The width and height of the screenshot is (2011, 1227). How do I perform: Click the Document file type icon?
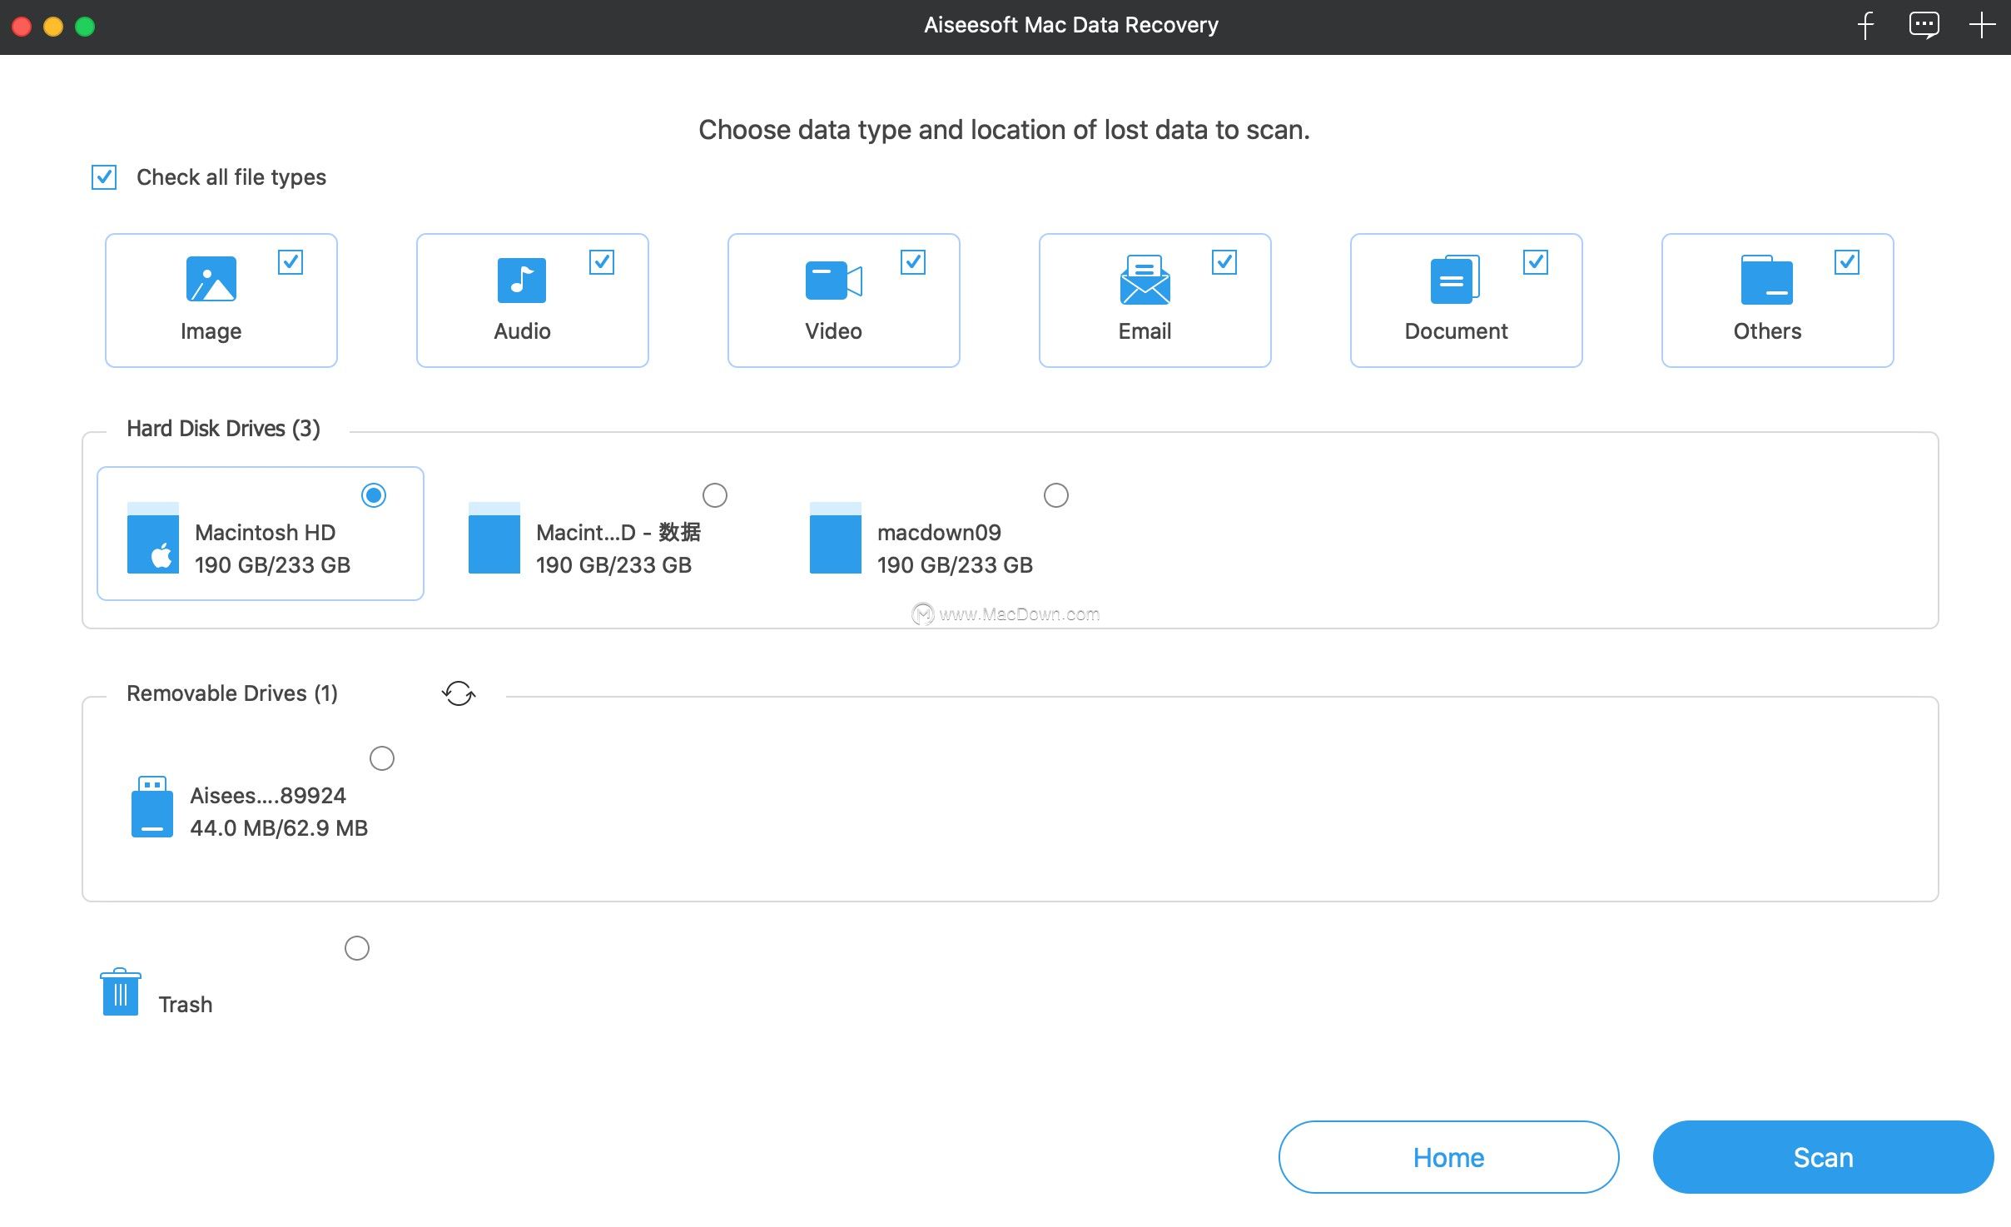1455,278
